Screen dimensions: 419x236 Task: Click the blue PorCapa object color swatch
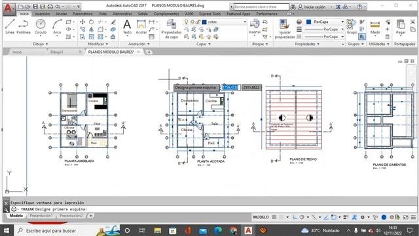point(308,22)
